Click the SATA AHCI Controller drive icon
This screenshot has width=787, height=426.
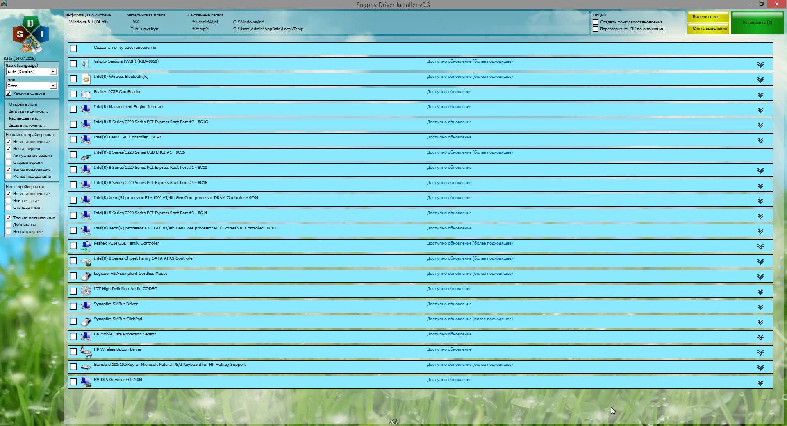point(85,261)
